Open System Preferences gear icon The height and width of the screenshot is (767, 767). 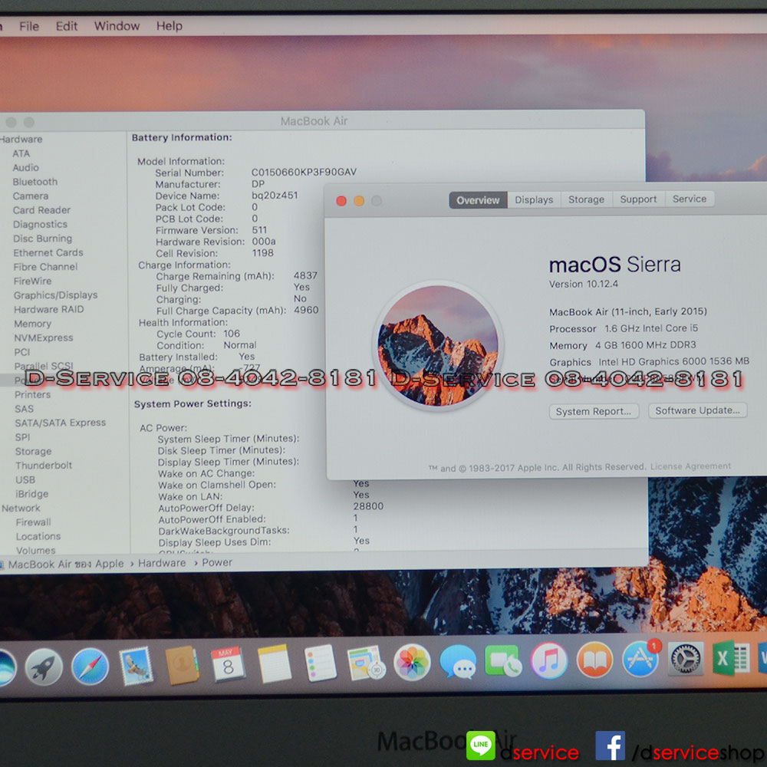point(686,658)
